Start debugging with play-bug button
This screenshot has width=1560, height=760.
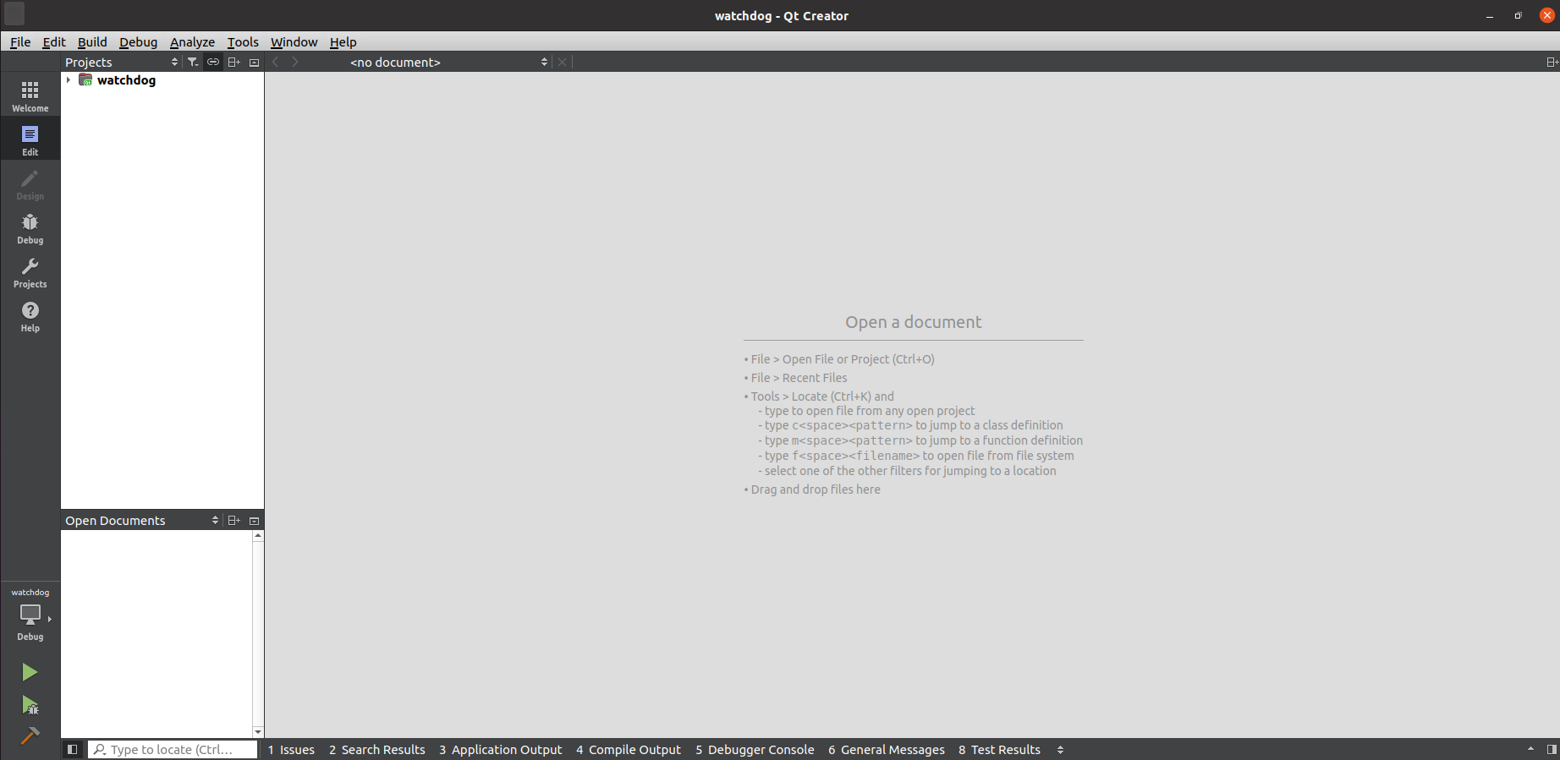[30, 704]
